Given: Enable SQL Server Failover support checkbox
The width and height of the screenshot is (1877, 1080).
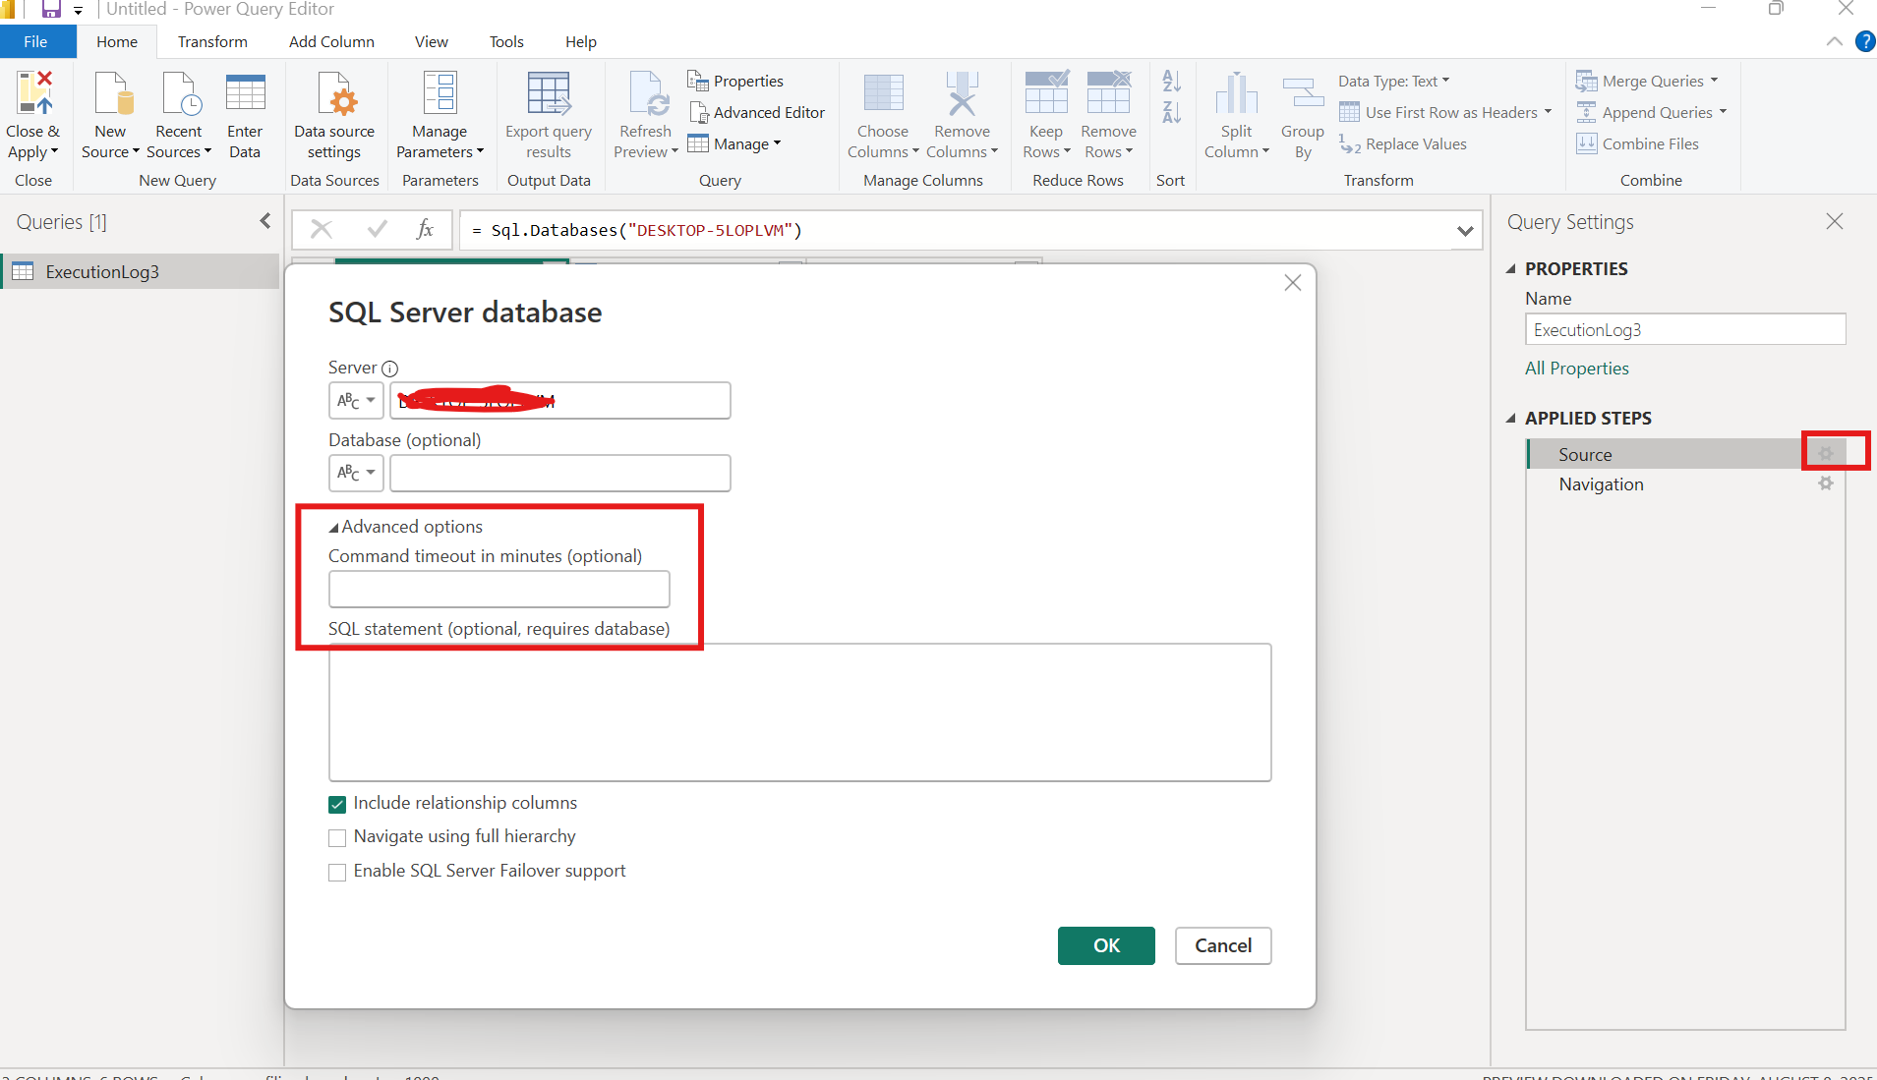Looking at the screenshot, I should coord(337,872).
